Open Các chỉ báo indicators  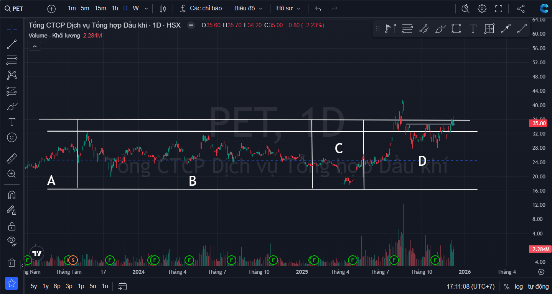pos(201,8)
